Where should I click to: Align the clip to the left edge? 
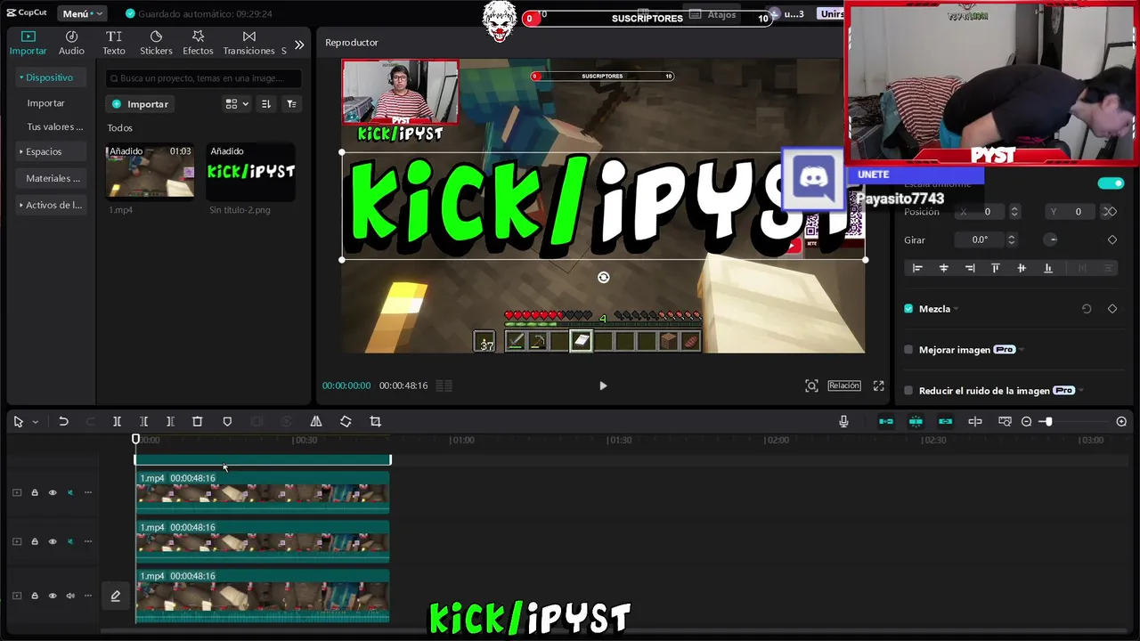point(917,268)
